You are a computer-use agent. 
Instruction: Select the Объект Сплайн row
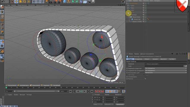click(137, 22)
